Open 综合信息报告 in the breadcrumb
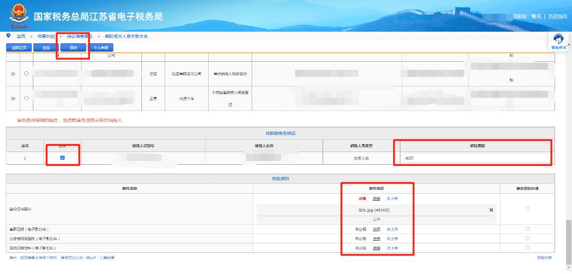 click(79, 36)
